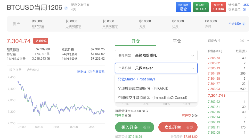Select ask price 7,303.93 in the order book
The width and height of the screenshot is (252, 139).
(x=214, y=89)
